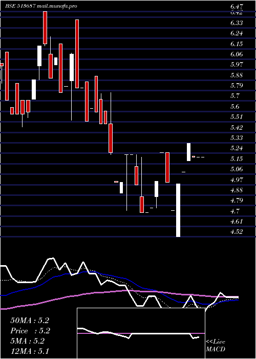Image resolution: width=256 pixels, height=359 pixels.
Task: Click the 50MA : 5.2 reading
Action: [30, 321]
